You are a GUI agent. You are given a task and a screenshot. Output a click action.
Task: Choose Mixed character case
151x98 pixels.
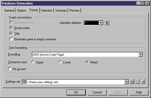tap(87, 62)
